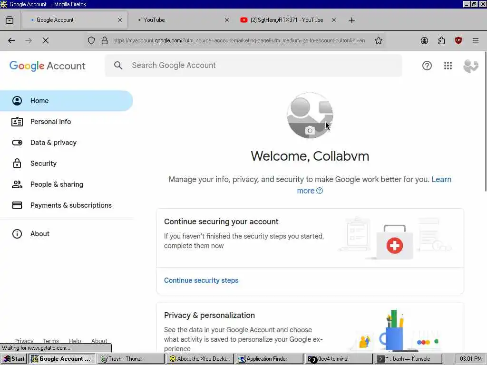Open a new browser tab with plus
This screenshot has height=365, width=487.
pyautogui.click(x=351, y=20)
